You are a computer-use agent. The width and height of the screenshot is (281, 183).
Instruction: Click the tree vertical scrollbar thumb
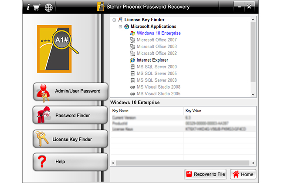[x=253, y=52]
